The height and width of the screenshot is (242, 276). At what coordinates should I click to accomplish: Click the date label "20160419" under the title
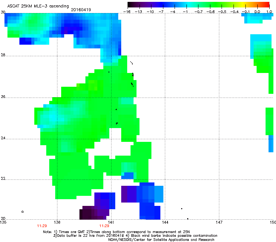click(81, 10)
